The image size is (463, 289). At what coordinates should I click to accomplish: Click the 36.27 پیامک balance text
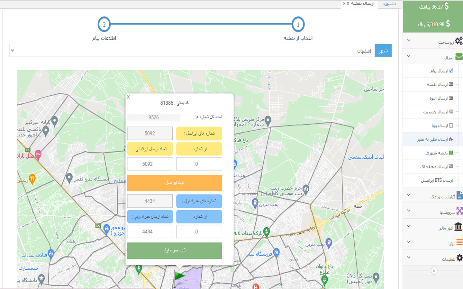(x=431, y=7)
